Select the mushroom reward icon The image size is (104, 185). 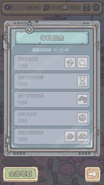coord(70,63)
